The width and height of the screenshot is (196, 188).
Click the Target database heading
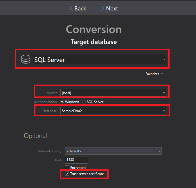coord(94,42)
